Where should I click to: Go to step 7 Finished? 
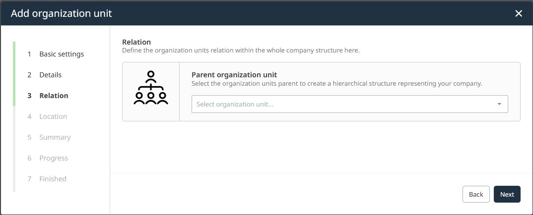pos(53,179)
